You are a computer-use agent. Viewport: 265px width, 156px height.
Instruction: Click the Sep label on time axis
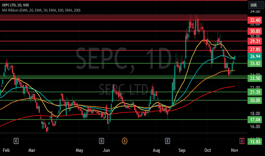tap(182, 150)
